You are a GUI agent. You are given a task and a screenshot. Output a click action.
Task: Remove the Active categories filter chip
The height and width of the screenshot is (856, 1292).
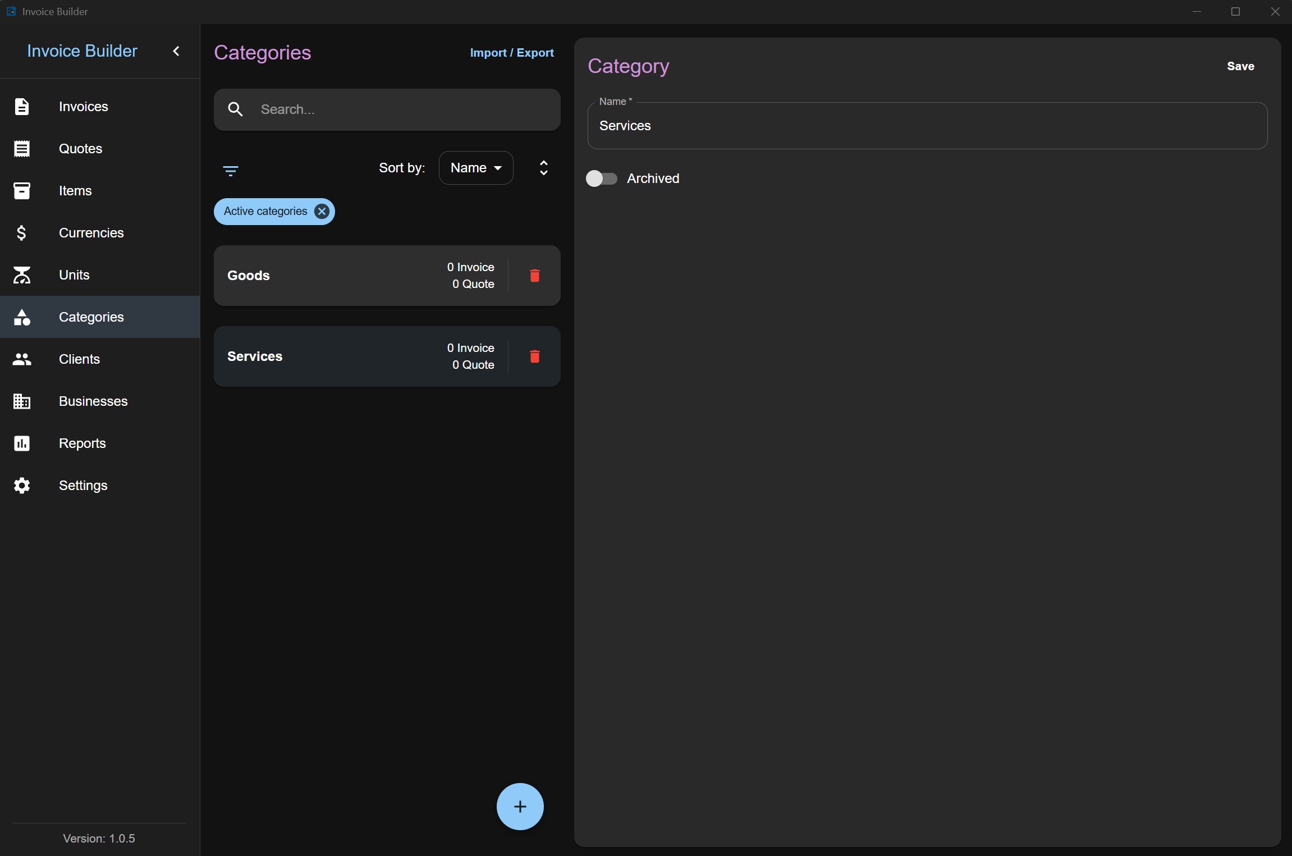tap(322, 211)
